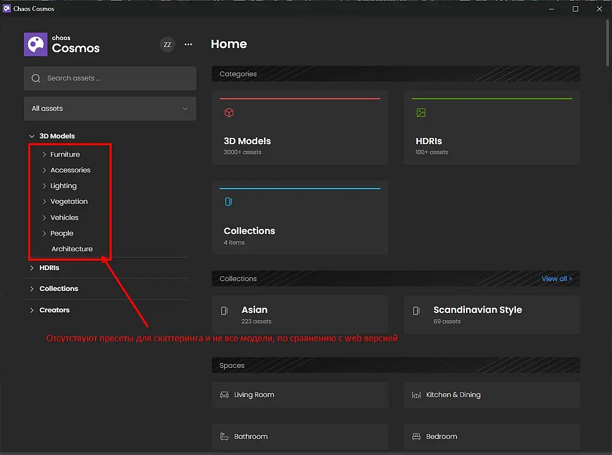Click the green HDRIs image icon
Viewport: 612px width, 455px height.
tap(421, 112)
